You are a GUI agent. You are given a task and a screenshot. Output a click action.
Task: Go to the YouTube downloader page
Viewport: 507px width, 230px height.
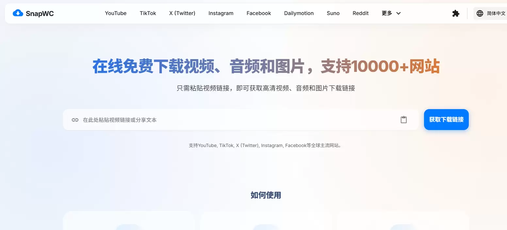click(x=116, y=13)
